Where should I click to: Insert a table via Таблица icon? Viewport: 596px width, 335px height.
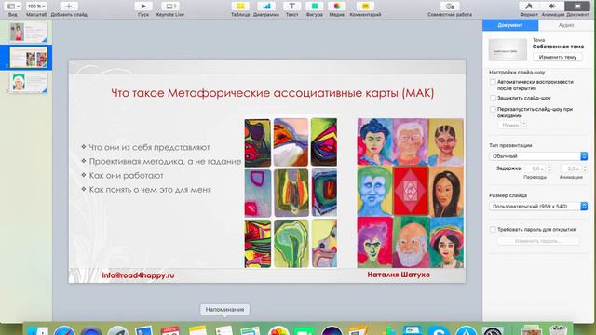[x=240, y=7]
